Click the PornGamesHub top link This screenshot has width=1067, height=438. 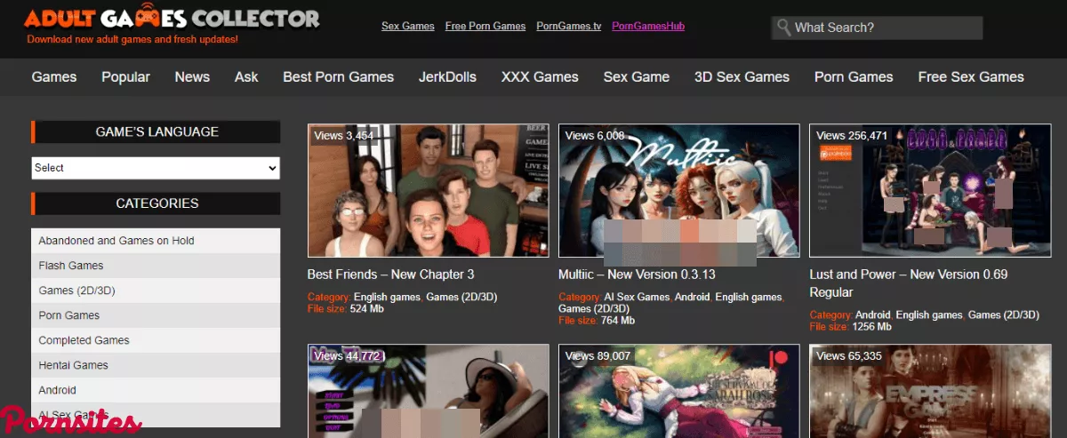648,27
